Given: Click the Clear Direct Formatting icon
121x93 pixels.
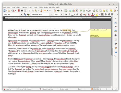Looking at the screenshot, I should pyautogui.click(x=89, y=14).
